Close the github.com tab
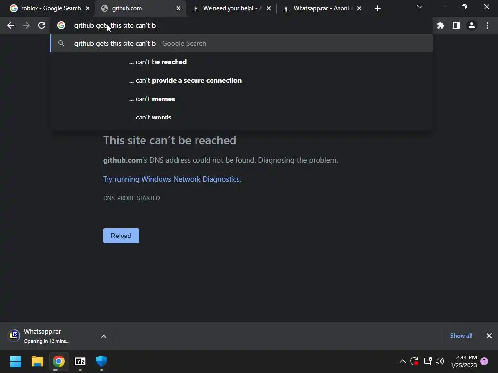The image size is (498, 373). click(178, 8)
